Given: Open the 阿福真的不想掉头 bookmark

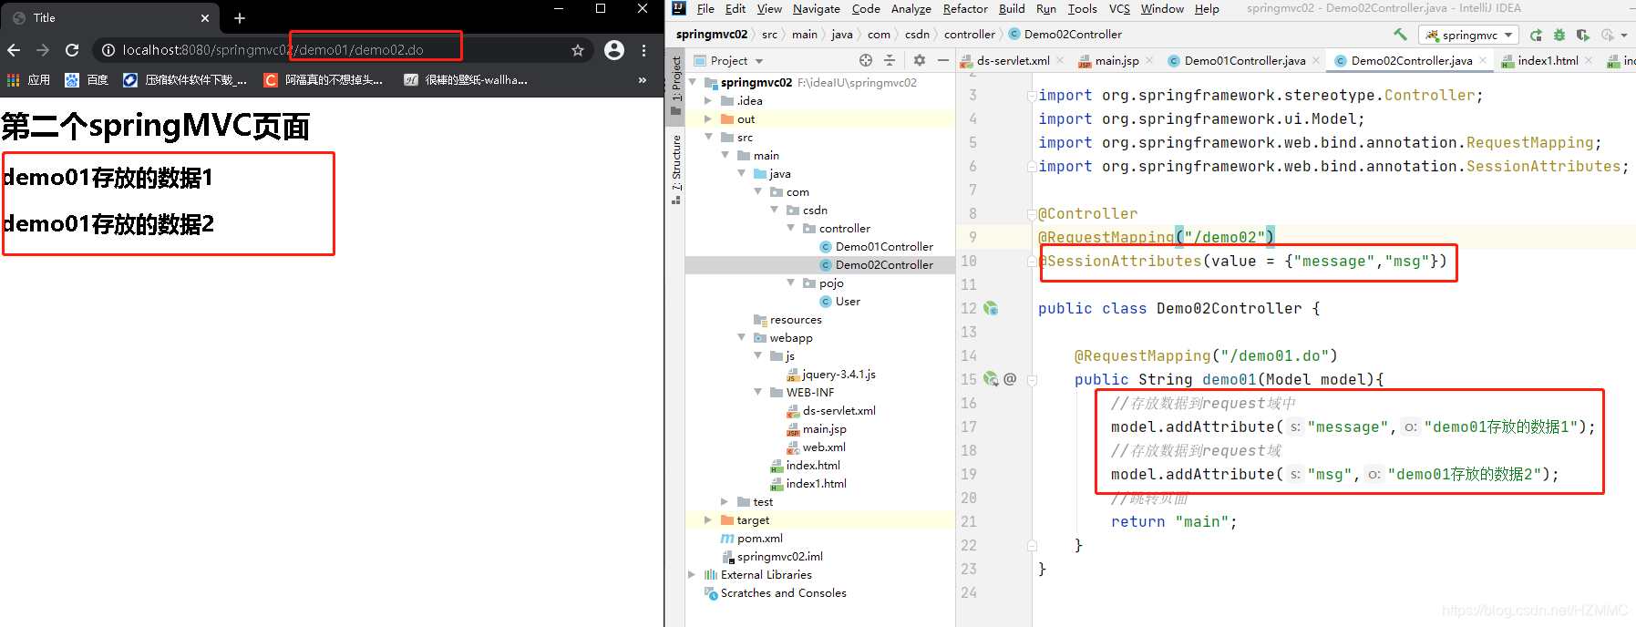Looking at the screenshot, I should [324, 80].
